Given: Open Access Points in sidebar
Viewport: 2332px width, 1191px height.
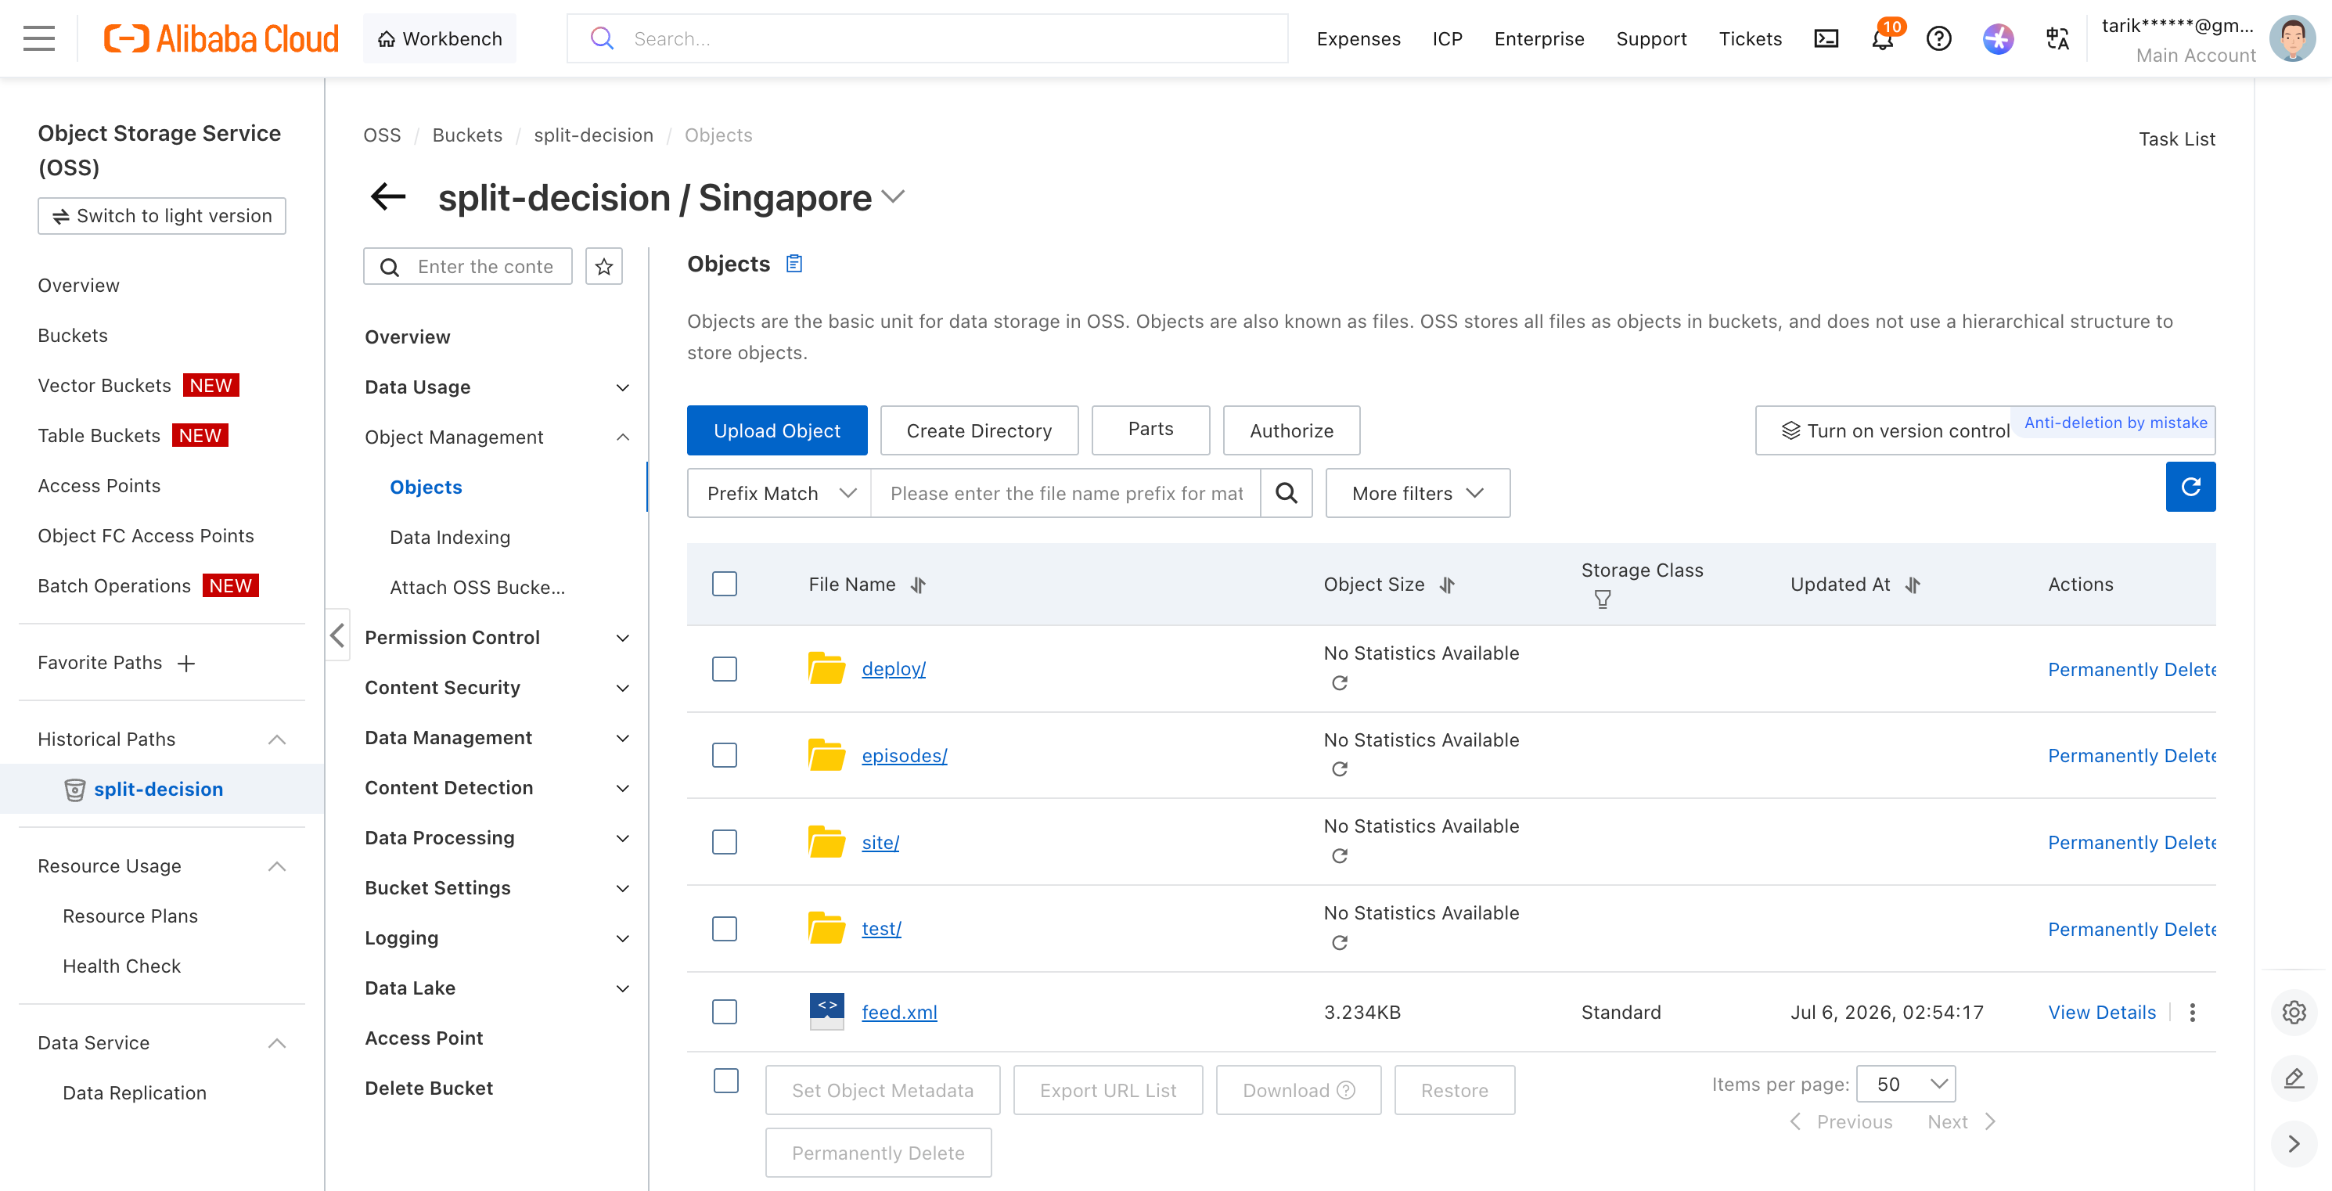Looking at the screenshot, I should click(x=99, y=485).
